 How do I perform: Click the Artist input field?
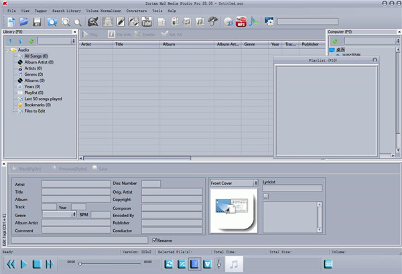pos(76,183)
